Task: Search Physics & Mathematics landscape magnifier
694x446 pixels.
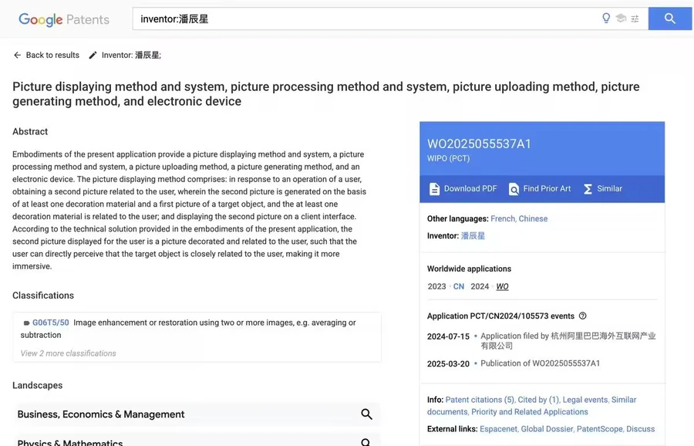Action: [x=366, y=442]
